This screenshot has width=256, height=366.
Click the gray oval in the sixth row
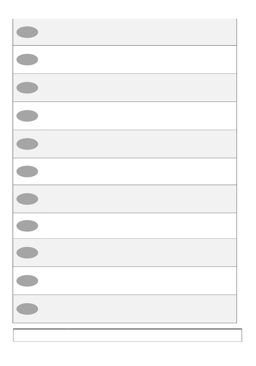pyautogui.click(x=27, y=171)
